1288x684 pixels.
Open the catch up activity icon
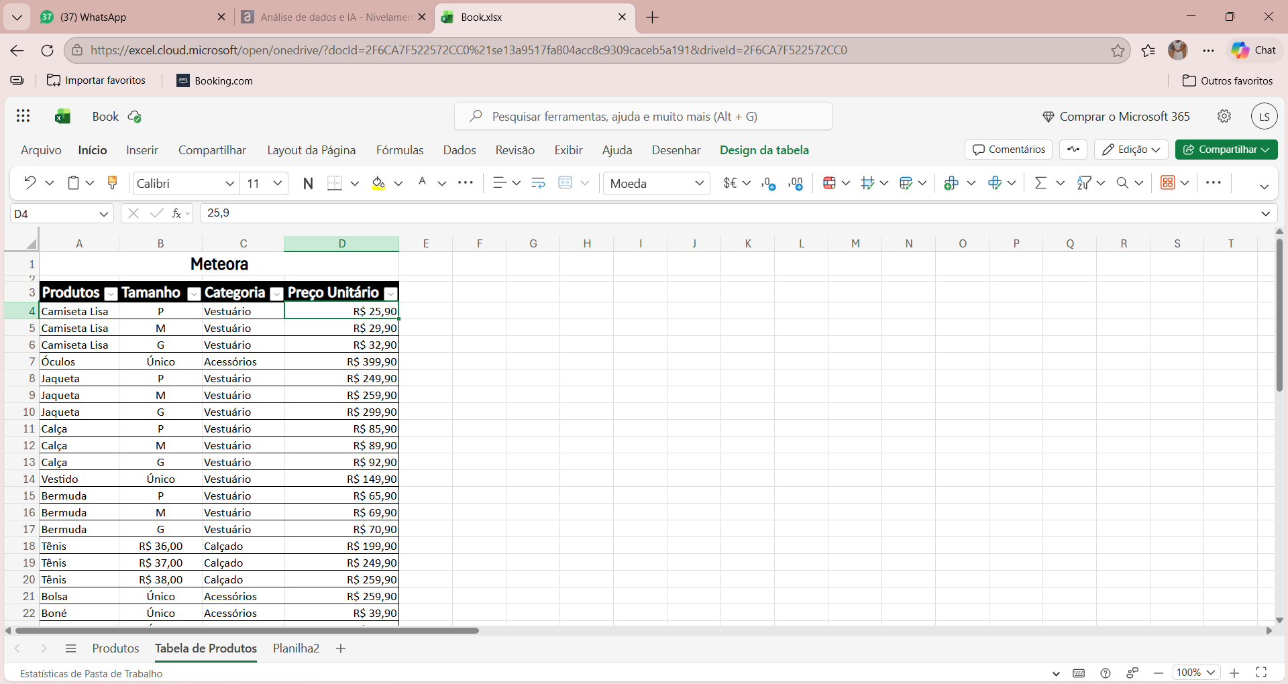click(x=1073, y=150)
